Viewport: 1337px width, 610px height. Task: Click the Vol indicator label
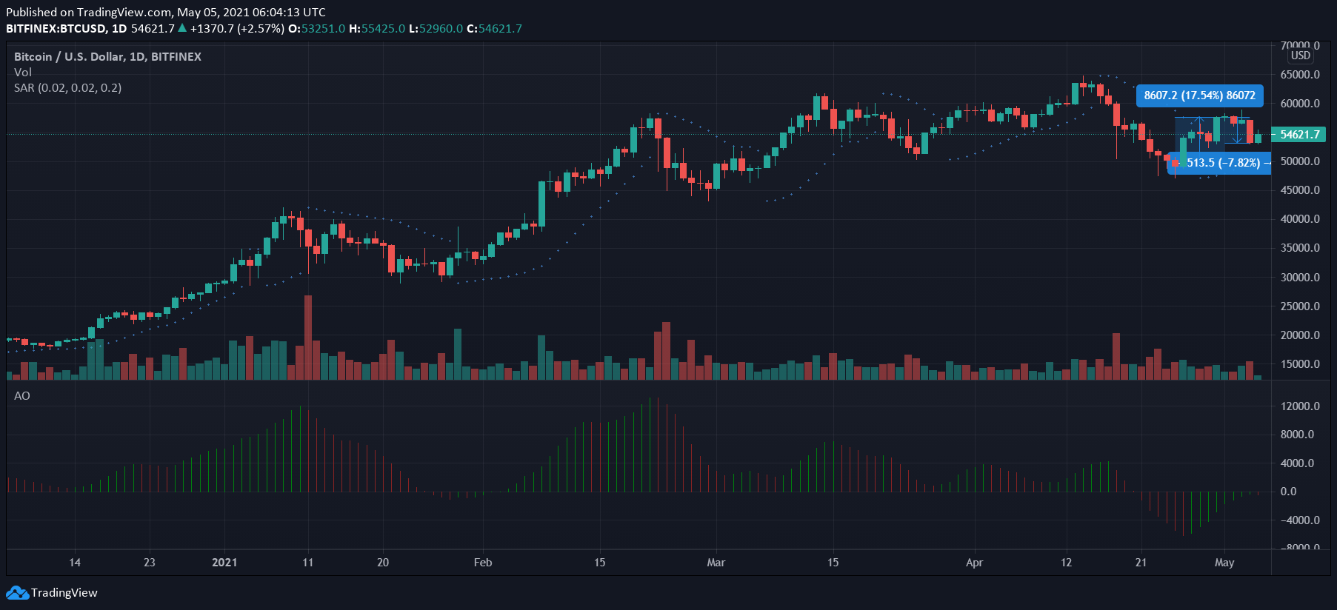point(23,72)
